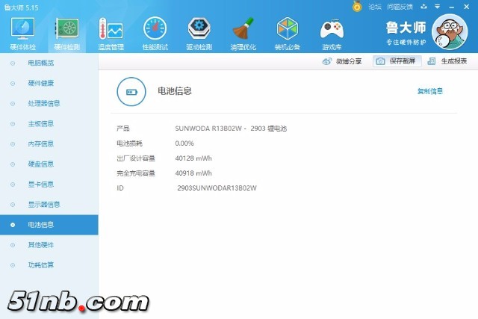Click battery wear value 0.00%
Screen dimensions: 478x319
click(x=184, y=143)
